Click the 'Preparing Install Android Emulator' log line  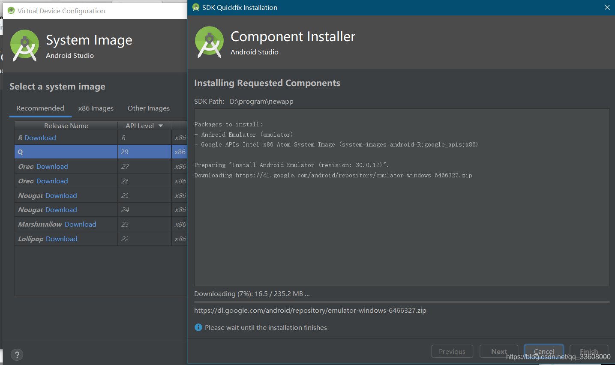tap(291, 165)
